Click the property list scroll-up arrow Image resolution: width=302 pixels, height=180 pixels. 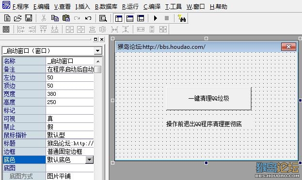point(98,61)
